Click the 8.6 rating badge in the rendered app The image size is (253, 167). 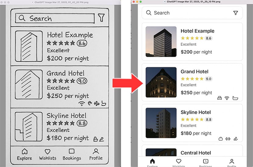tap(208, 38)
